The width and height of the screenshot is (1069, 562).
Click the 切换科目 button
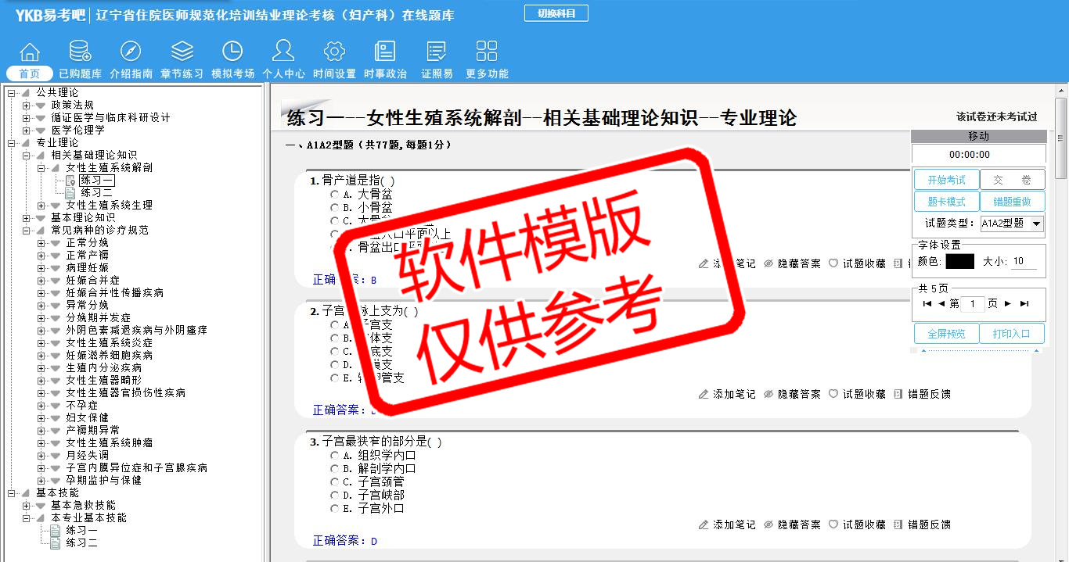tap(556, 13)
